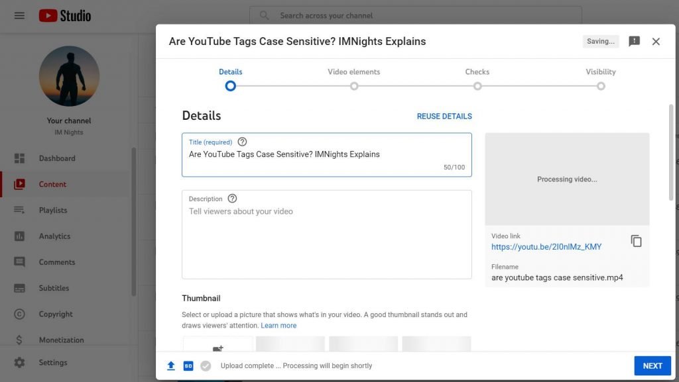Click the SD processing status icon
This screenshot has width=679, height=382.
pos(188,365)
